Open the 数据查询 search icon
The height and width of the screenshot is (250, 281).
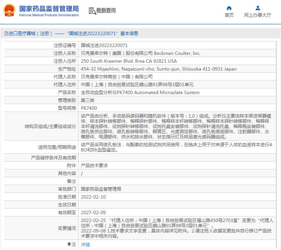pos(92,11)
